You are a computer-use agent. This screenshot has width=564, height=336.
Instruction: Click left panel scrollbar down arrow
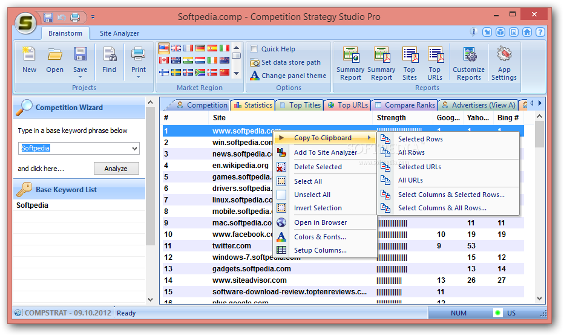click(150, 299)
